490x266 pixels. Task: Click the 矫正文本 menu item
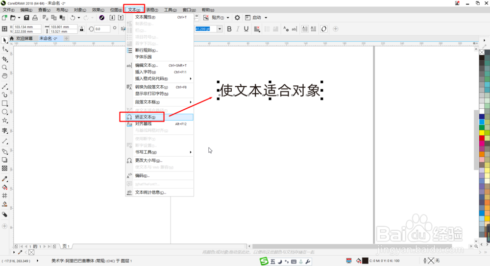tap(159, 117)
